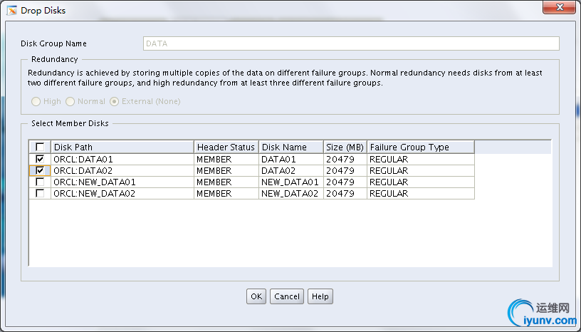Click the Disk Group Name field
Viewport: 581px width, 332px height.
(351, 43)
